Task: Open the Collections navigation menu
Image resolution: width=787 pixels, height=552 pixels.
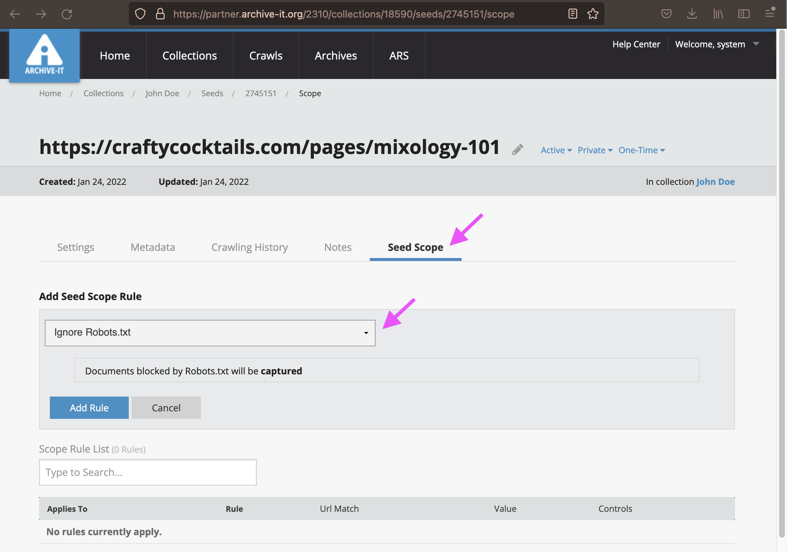Action: [189, 56]
